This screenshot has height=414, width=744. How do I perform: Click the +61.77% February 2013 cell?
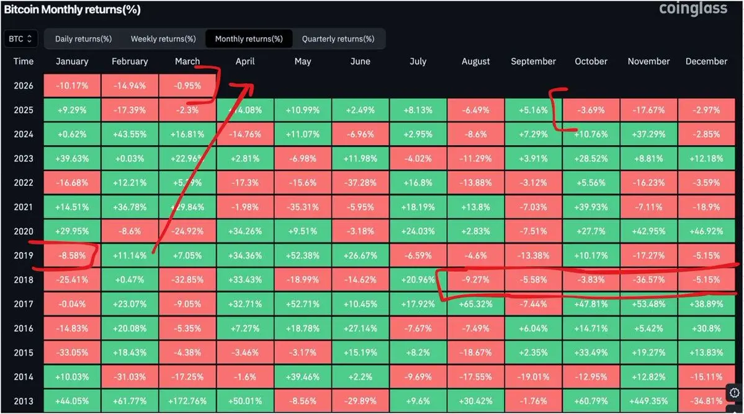[x=130, y=401]
